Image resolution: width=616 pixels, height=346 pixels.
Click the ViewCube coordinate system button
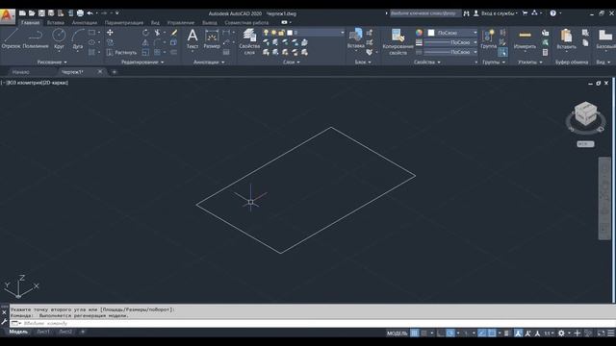point(585,144)
